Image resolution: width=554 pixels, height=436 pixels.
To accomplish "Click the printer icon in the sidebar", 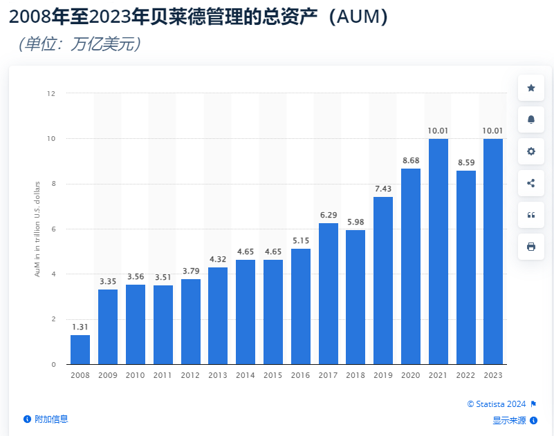I will (530, 247).
